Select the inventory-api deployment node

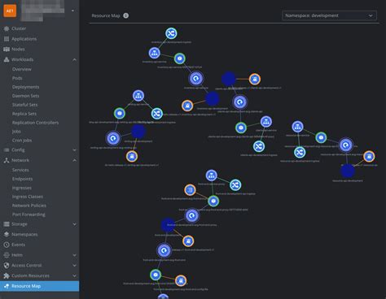click(196, 79)
